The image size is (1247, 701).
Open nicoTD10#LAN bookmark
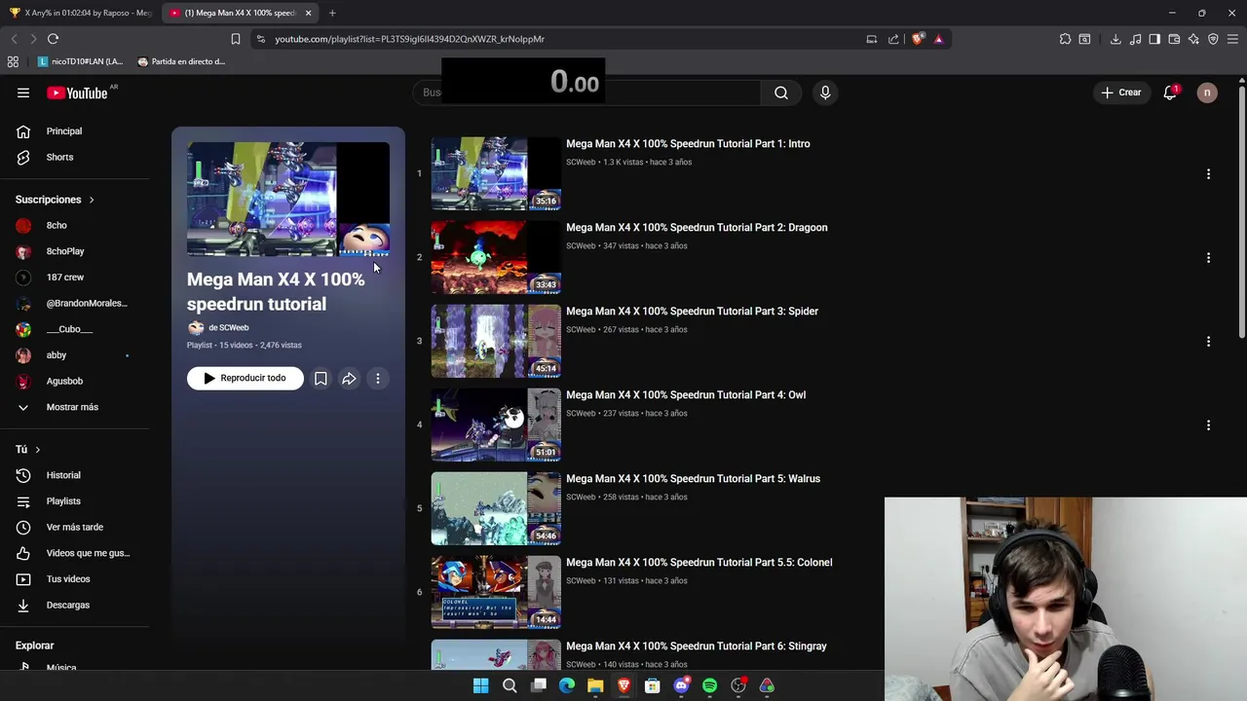tap(79, 61)
